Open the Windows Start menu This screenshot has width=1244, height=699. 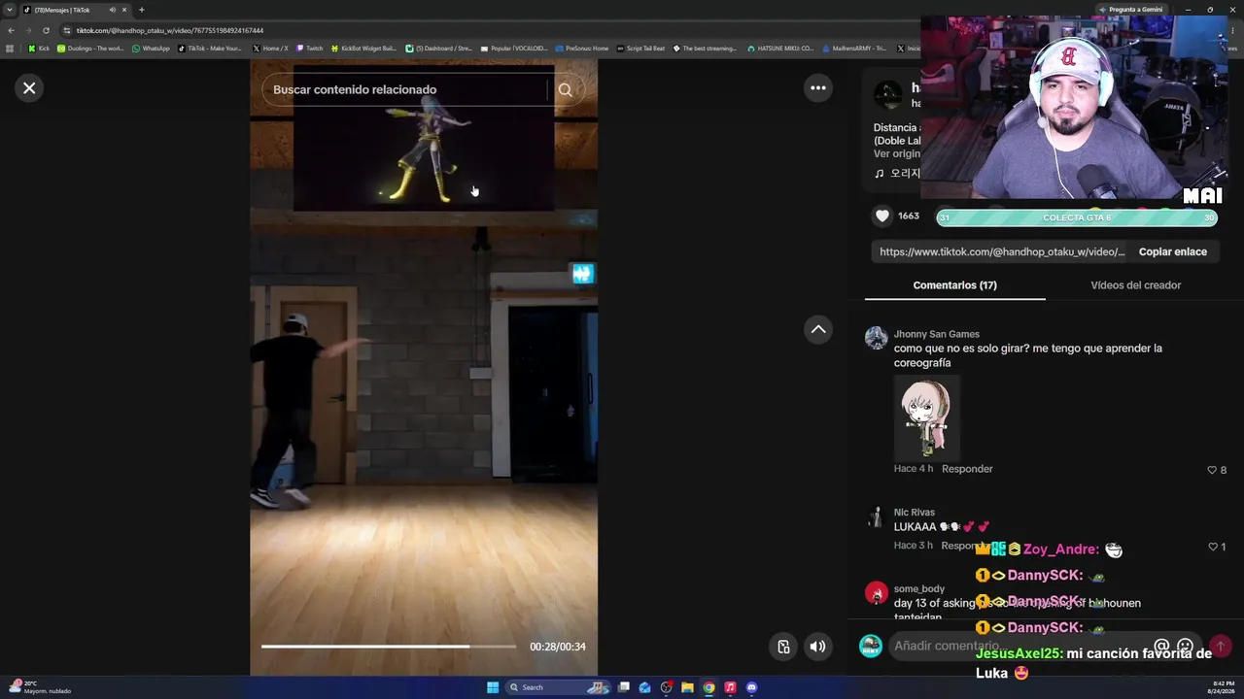click(x=493, y=687)
